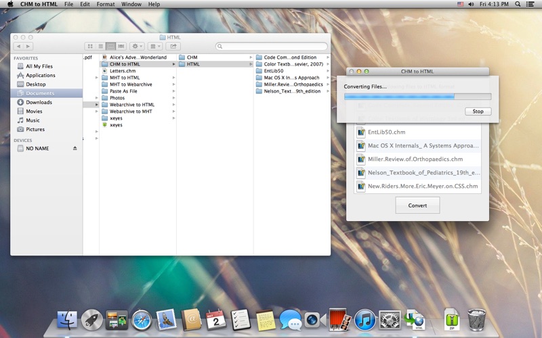Select Applications in Finder sidebar
Image resolution: width=542 pixels, height=338 pixels.
(46, 75)
